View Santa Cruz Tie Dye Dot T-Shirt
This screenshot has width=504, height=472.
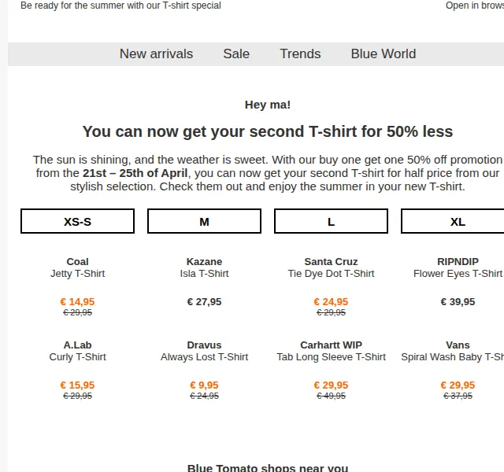point(331,267)
